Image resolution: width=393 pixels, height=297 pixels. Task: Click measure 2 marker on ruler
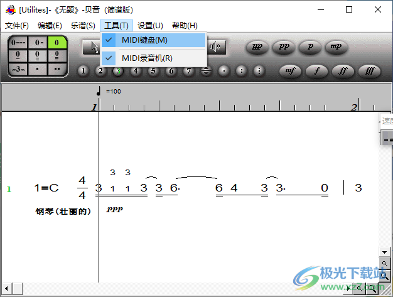tap(354, 107)
